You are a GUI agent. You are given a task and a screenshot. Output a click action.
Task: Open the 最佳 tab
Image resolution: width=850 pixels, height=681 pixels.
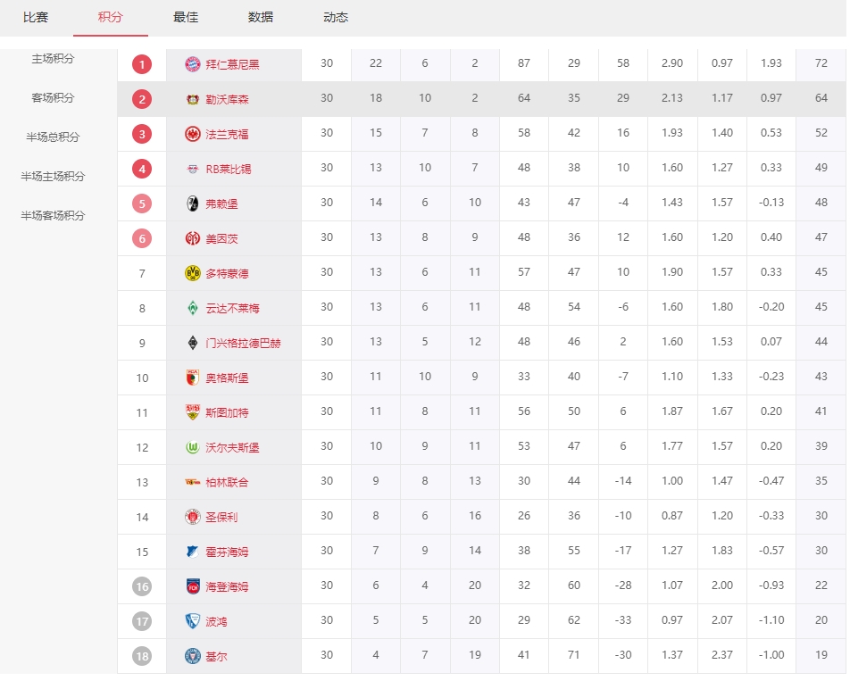[x=186, y=17]
